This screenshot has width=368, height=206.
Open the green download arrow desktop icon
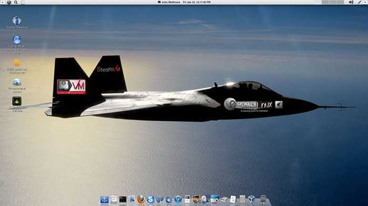17,101
